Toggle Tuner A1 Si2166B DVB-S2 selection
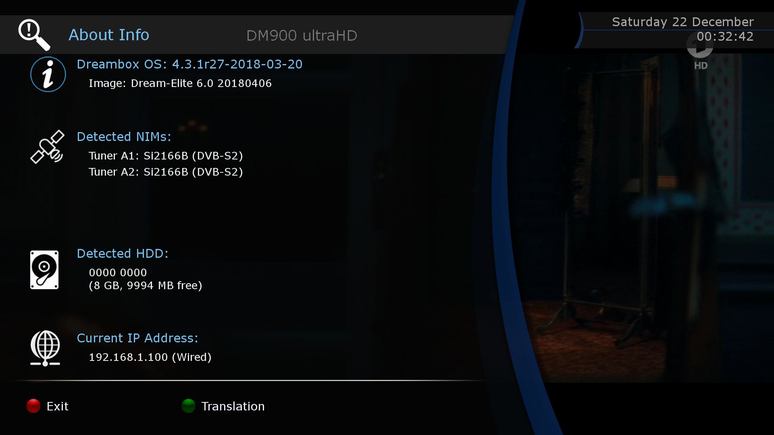Screen dimensions: 774x435 pyautogui.click(x=166, y=155)
